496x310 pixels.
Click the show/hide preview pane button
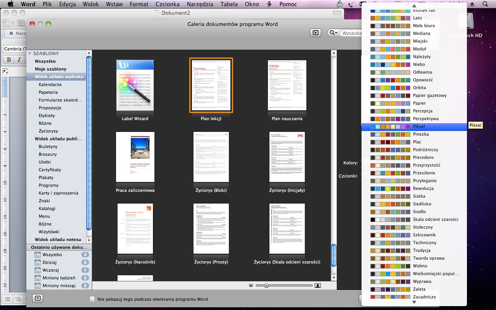click(315, 33)
